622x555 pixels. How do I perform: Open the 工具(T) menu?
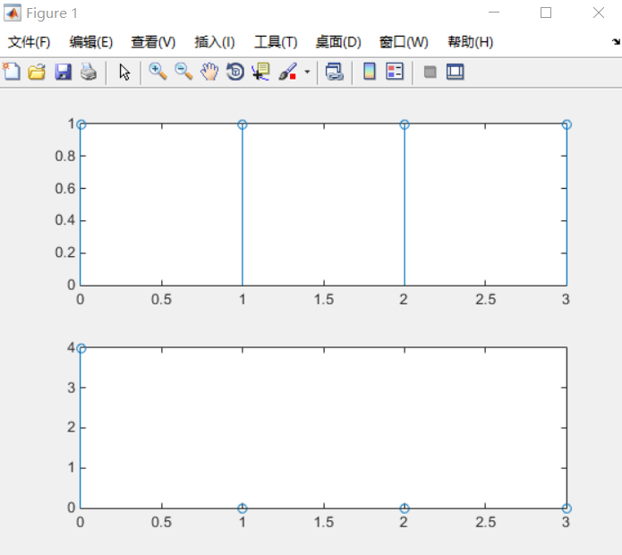[x=276, y=42]
